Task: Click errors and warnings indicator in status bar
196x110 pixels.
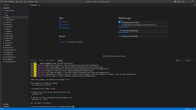Action: click(2, 109)
